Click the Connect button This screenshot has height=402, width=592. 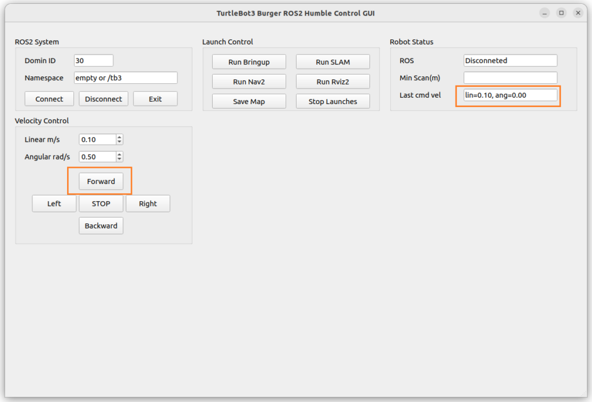click(x=49, y=99)
